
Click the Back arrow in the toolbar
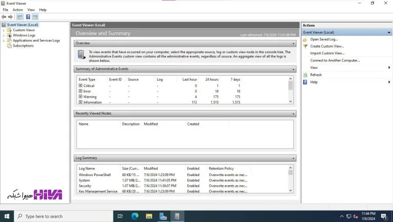[4, 17]
